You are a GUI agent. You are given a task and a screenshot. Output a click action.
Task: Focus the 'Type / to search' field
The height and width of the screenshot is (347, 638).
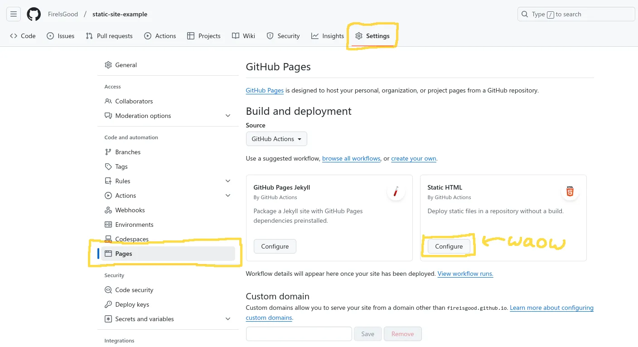click(576, 14)
